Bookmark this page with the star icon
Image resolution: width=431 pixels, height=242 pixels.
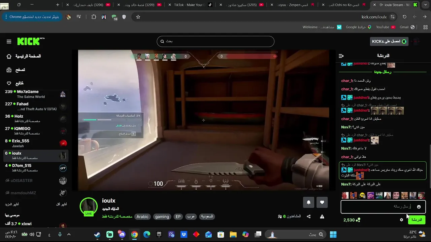[138, 17]
